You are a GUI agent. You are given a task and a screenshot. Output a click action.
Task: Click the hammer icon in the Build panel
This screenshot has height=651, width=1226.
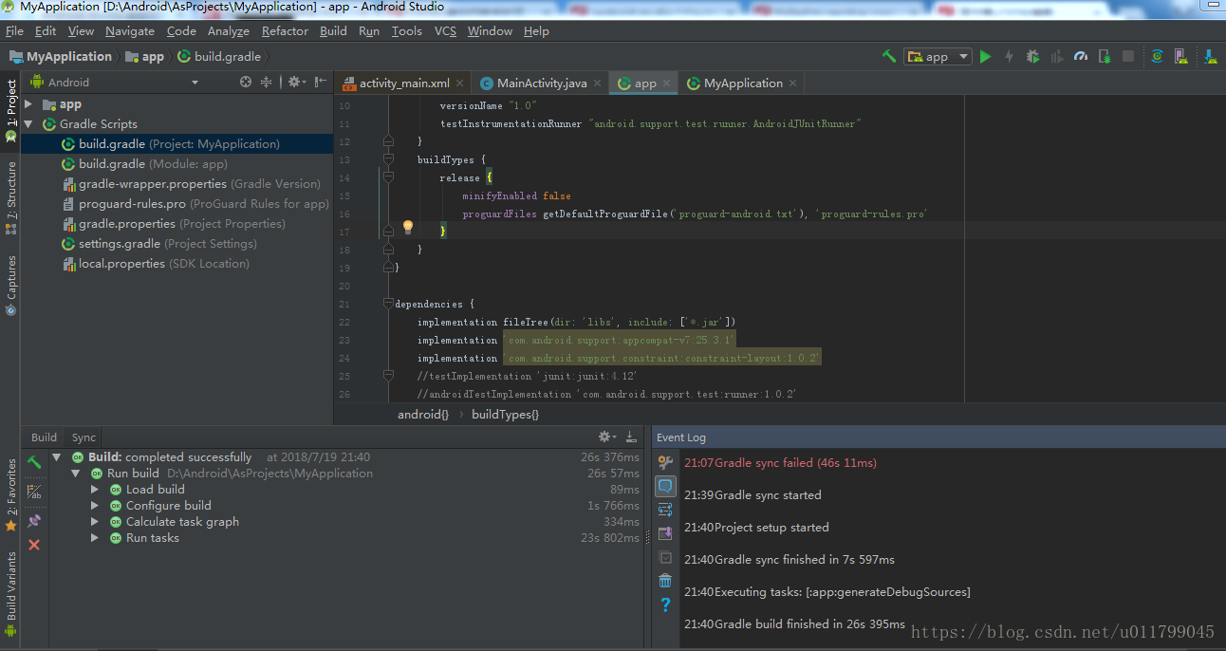tap(34, 462)
